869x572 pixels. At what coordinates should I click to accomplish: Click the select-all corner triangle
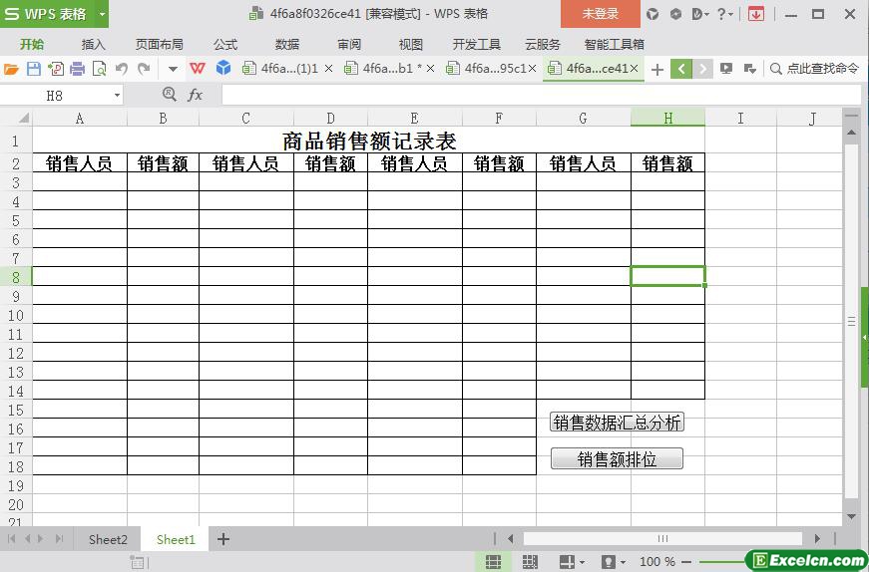point(23,118)
